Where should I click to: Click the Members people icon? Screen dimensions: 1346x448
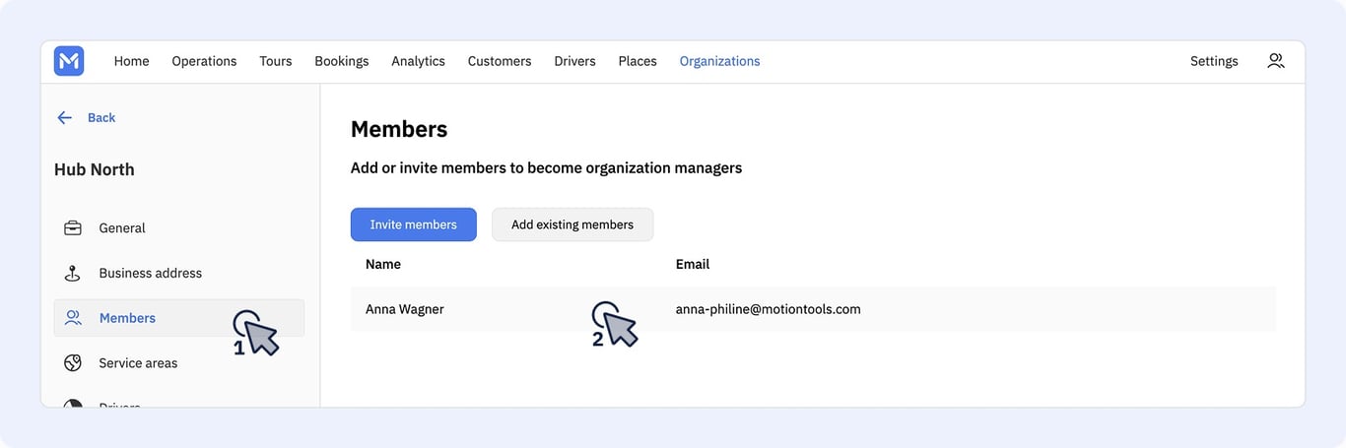(73, 318)
